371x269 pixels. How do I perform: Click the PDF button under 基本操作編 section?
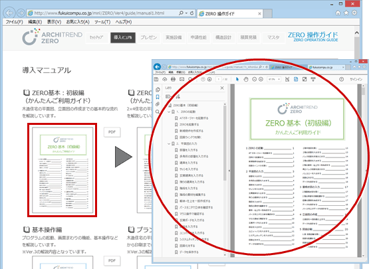[112, 260]
